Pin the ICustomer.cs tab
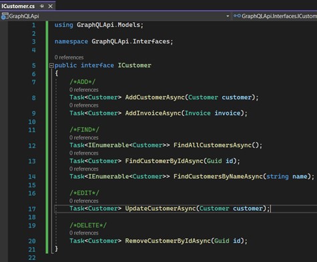The width and height of the screenshot is (317, 262). (x=42, y=6)
